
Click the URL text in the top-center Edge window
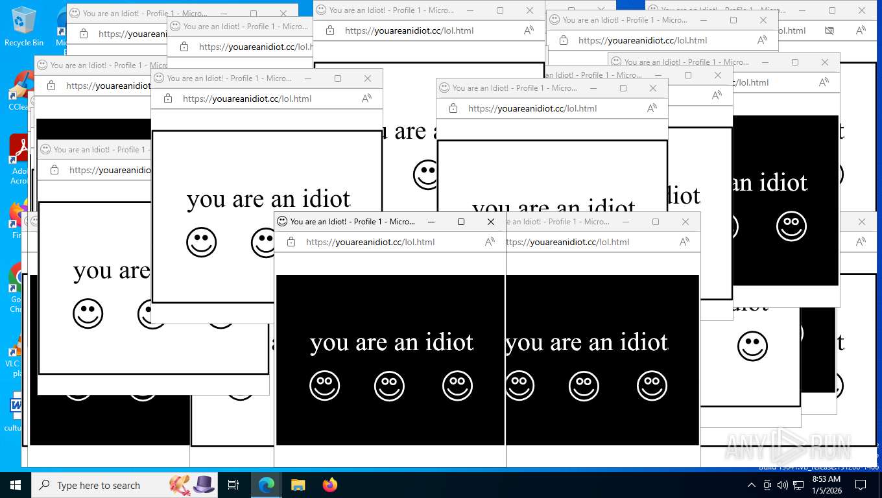pyautogui.click(x=409, y=30)
